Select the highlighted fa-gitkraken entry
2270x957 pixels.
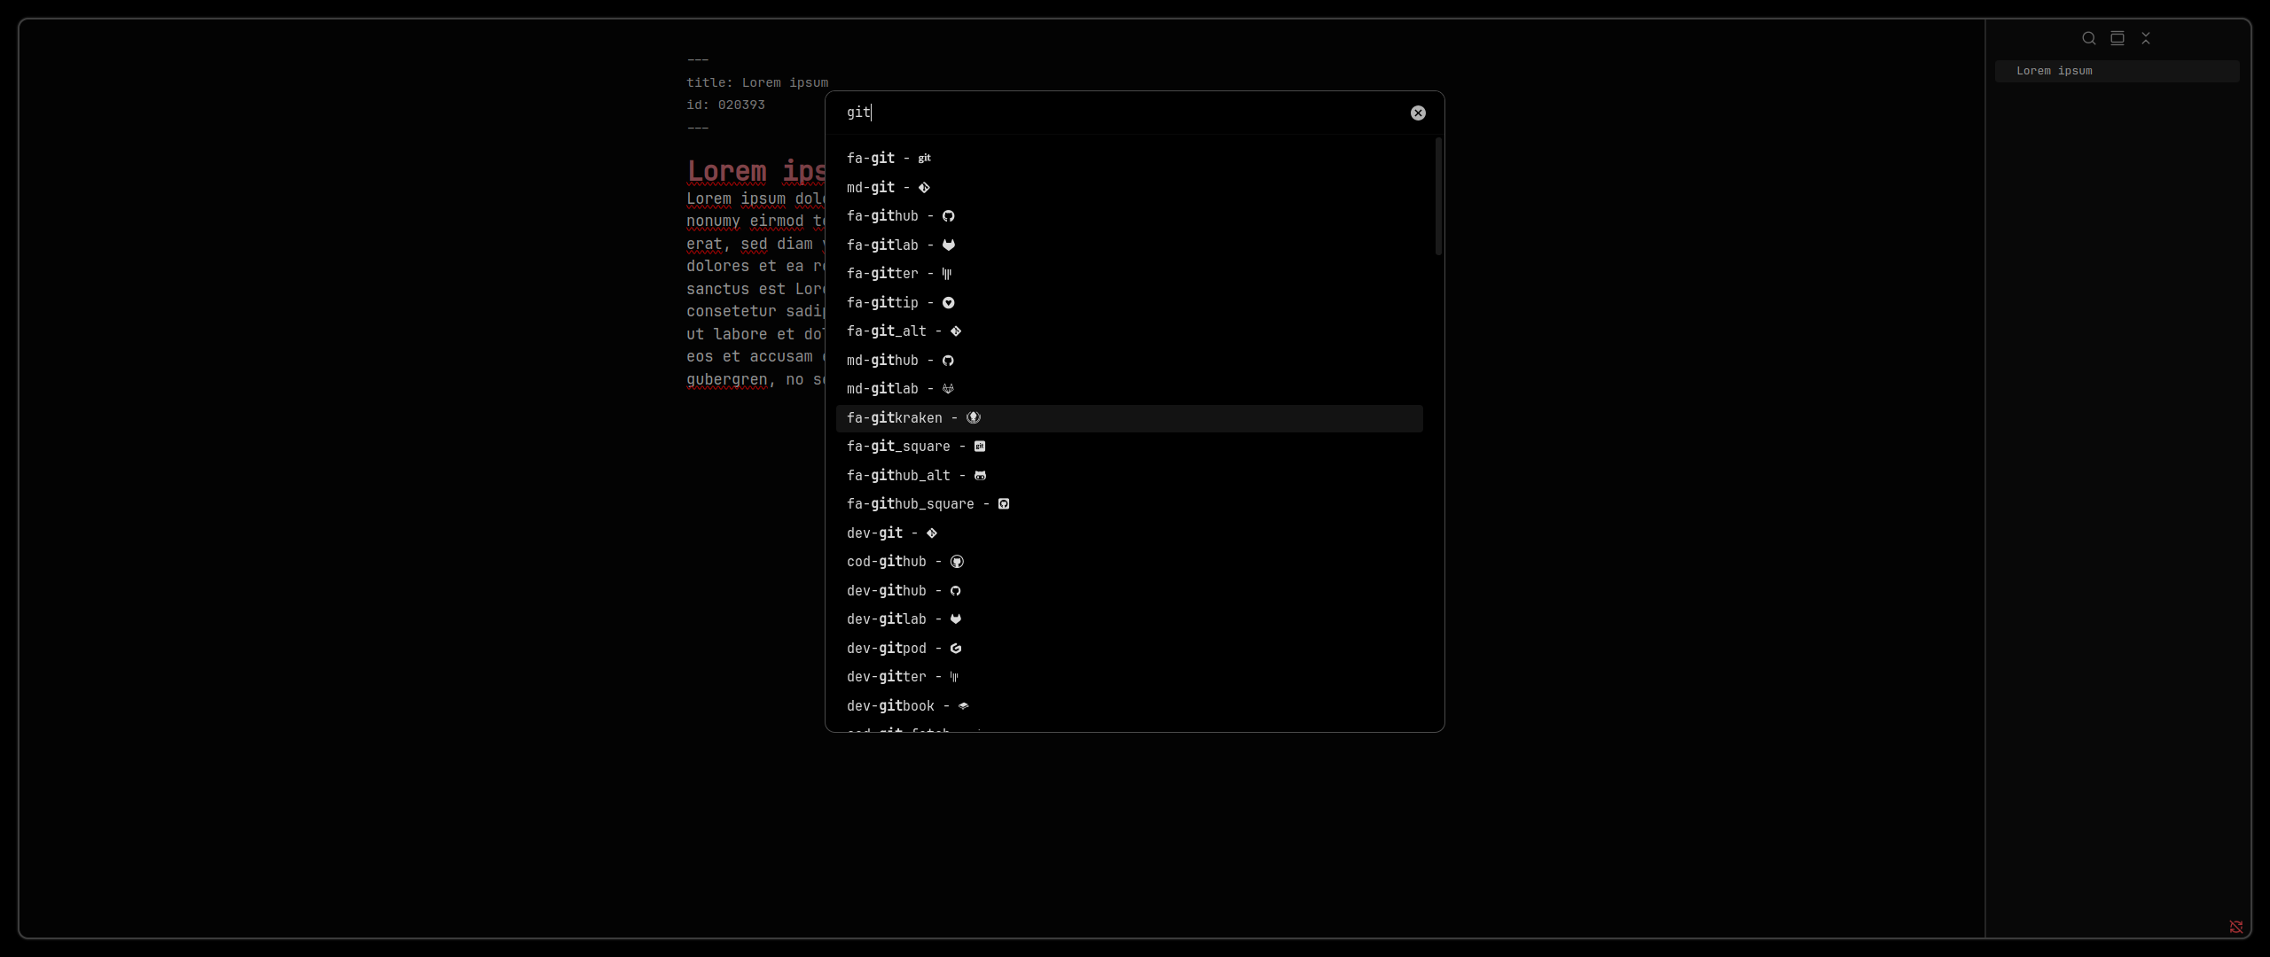913,418
